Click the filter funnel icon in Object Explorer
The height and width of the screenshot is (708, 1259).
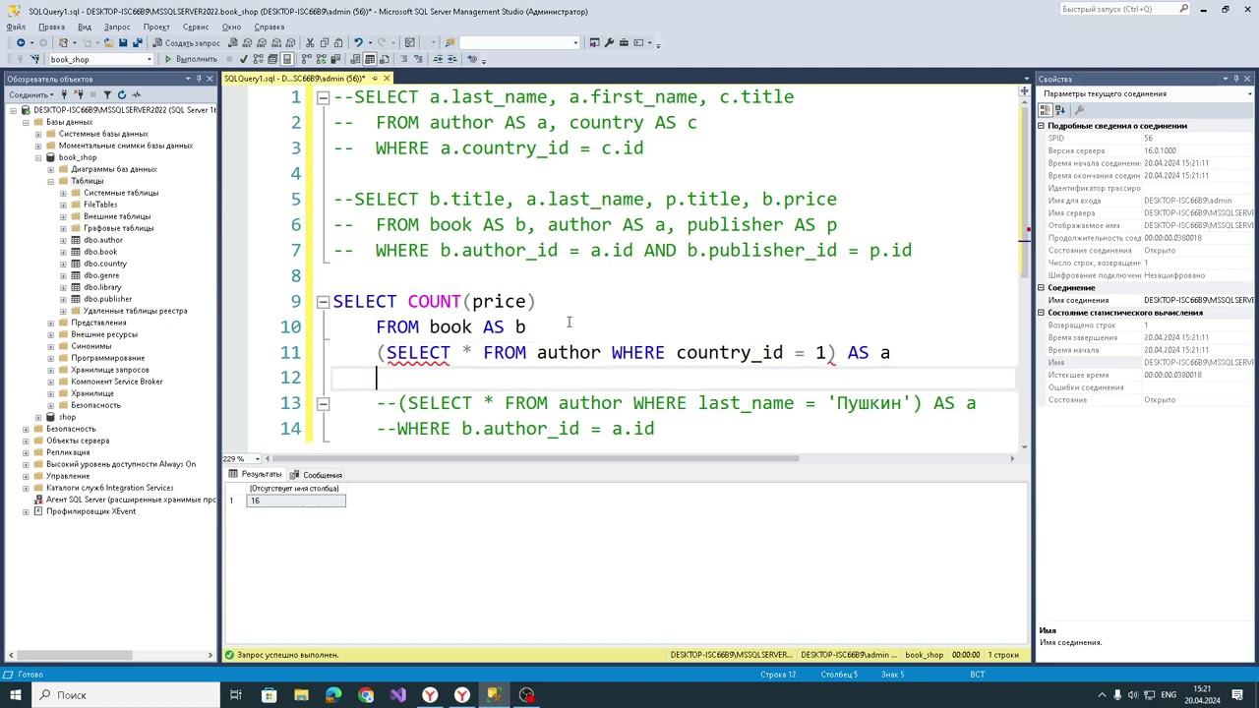pyautogui.click(x=108, y=95)
